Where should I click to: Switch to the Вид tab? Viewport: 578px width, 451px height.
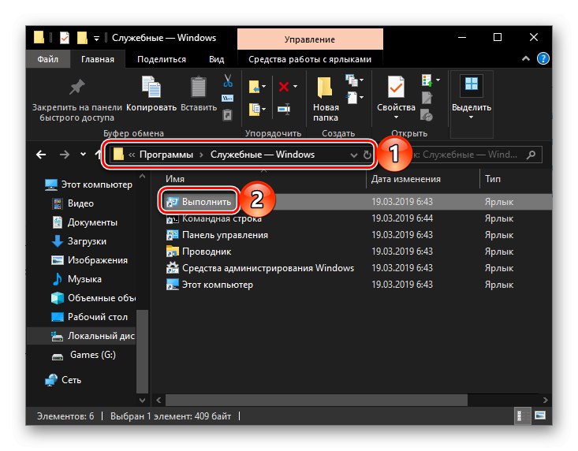pos(216,59)
